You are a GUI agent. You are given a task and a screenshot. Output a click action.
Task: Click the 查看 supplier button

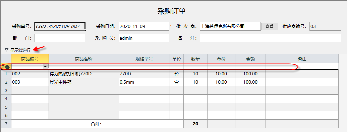[270, 26]
